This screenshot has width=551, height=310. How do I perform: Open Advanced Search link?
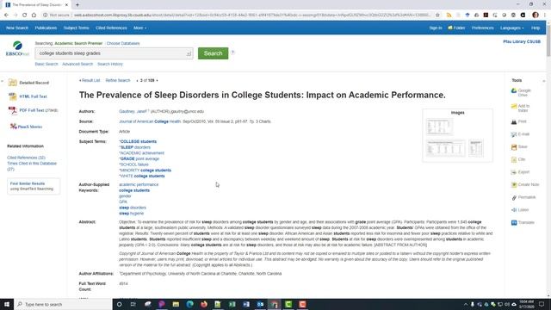click(77, 64)
